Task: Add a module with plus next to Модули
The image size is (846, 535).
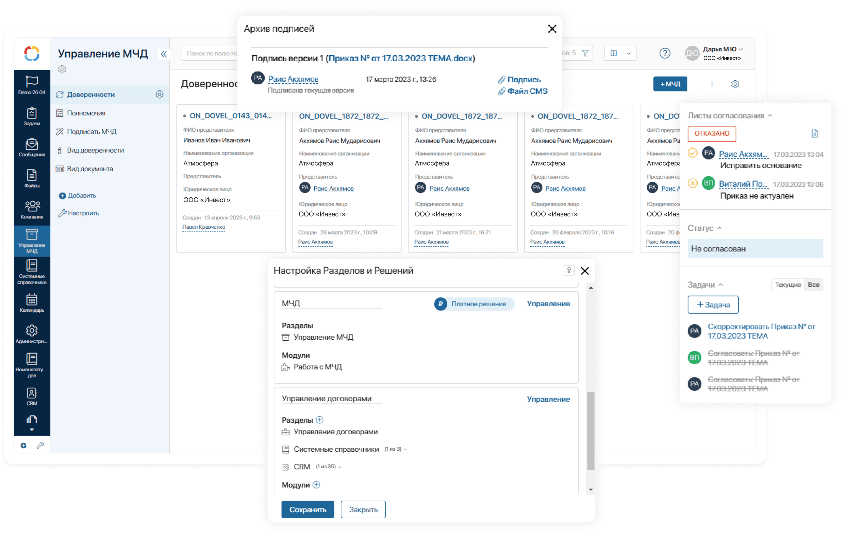Action: coord(316,485)
